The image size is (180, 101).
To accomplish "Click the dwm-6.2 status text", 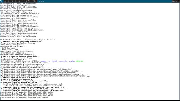I will tap(176, 1).
